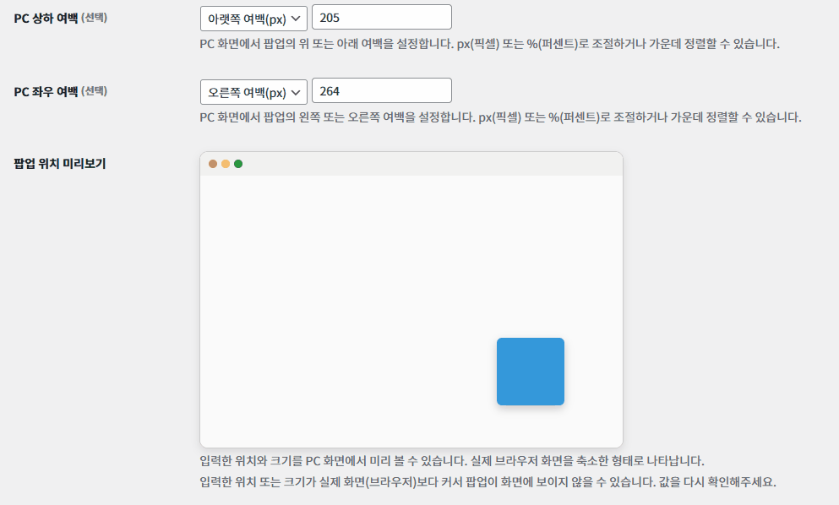The image size is (839, 505).
Task: Click the help text about 왼쪽 또는 오른쪽 여백
Action: (500, 117)
